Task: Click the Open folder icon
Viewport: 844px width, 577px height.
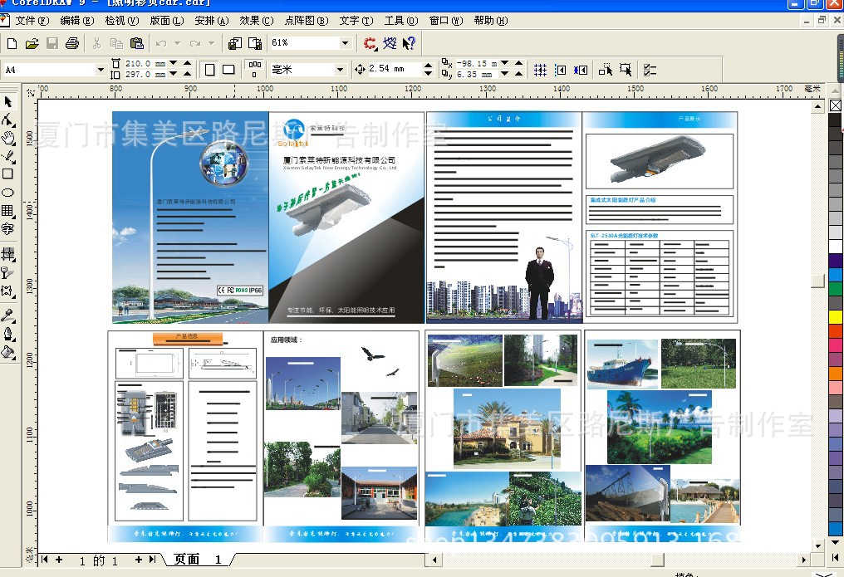Action: pyautogui.click(x=32, y=43)
